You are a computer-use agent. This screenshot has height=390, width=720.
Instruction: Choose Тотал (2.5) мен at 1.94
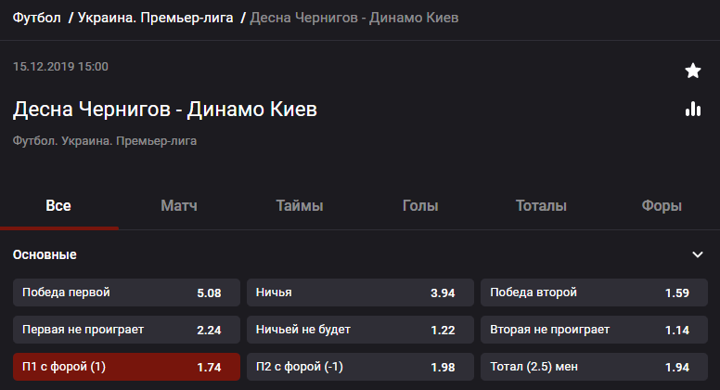tap(594, 367)
